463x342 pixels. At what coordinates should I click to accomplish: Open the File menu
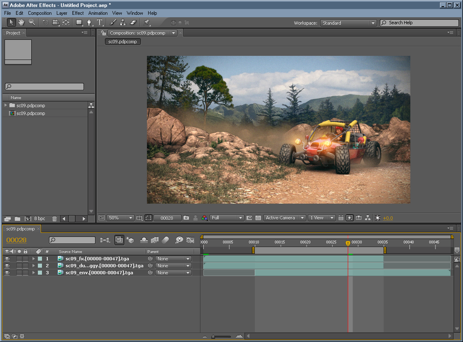pyautogui.click(x=7, y=13)
